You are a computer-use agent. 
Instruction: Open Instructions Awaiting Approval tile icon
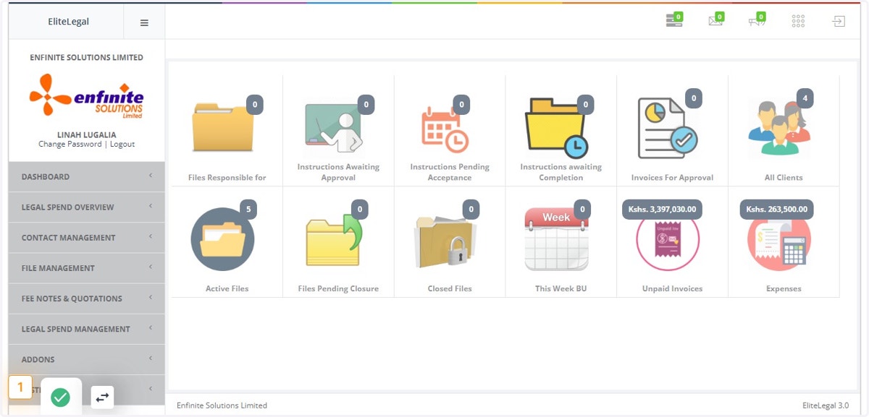pos(334,127)
